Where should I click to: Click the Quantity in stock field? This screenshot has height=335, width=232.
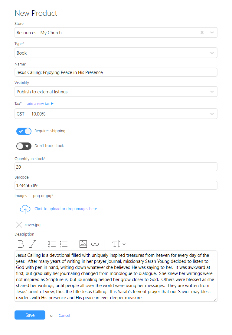(116, 167)
